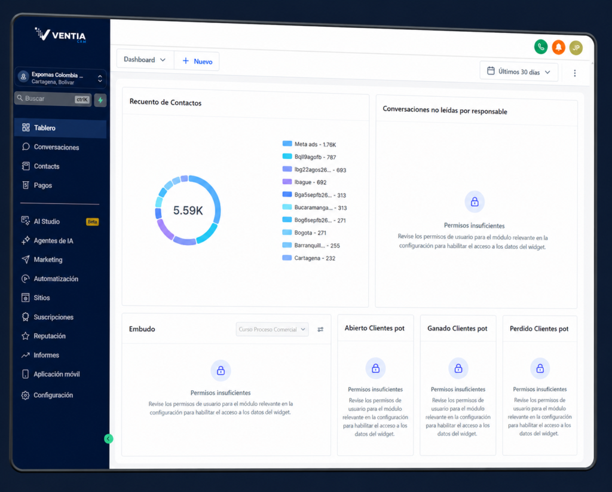Click the Embudo filter settings icon
The image size is (612, 492).
[x=320, y=329]
